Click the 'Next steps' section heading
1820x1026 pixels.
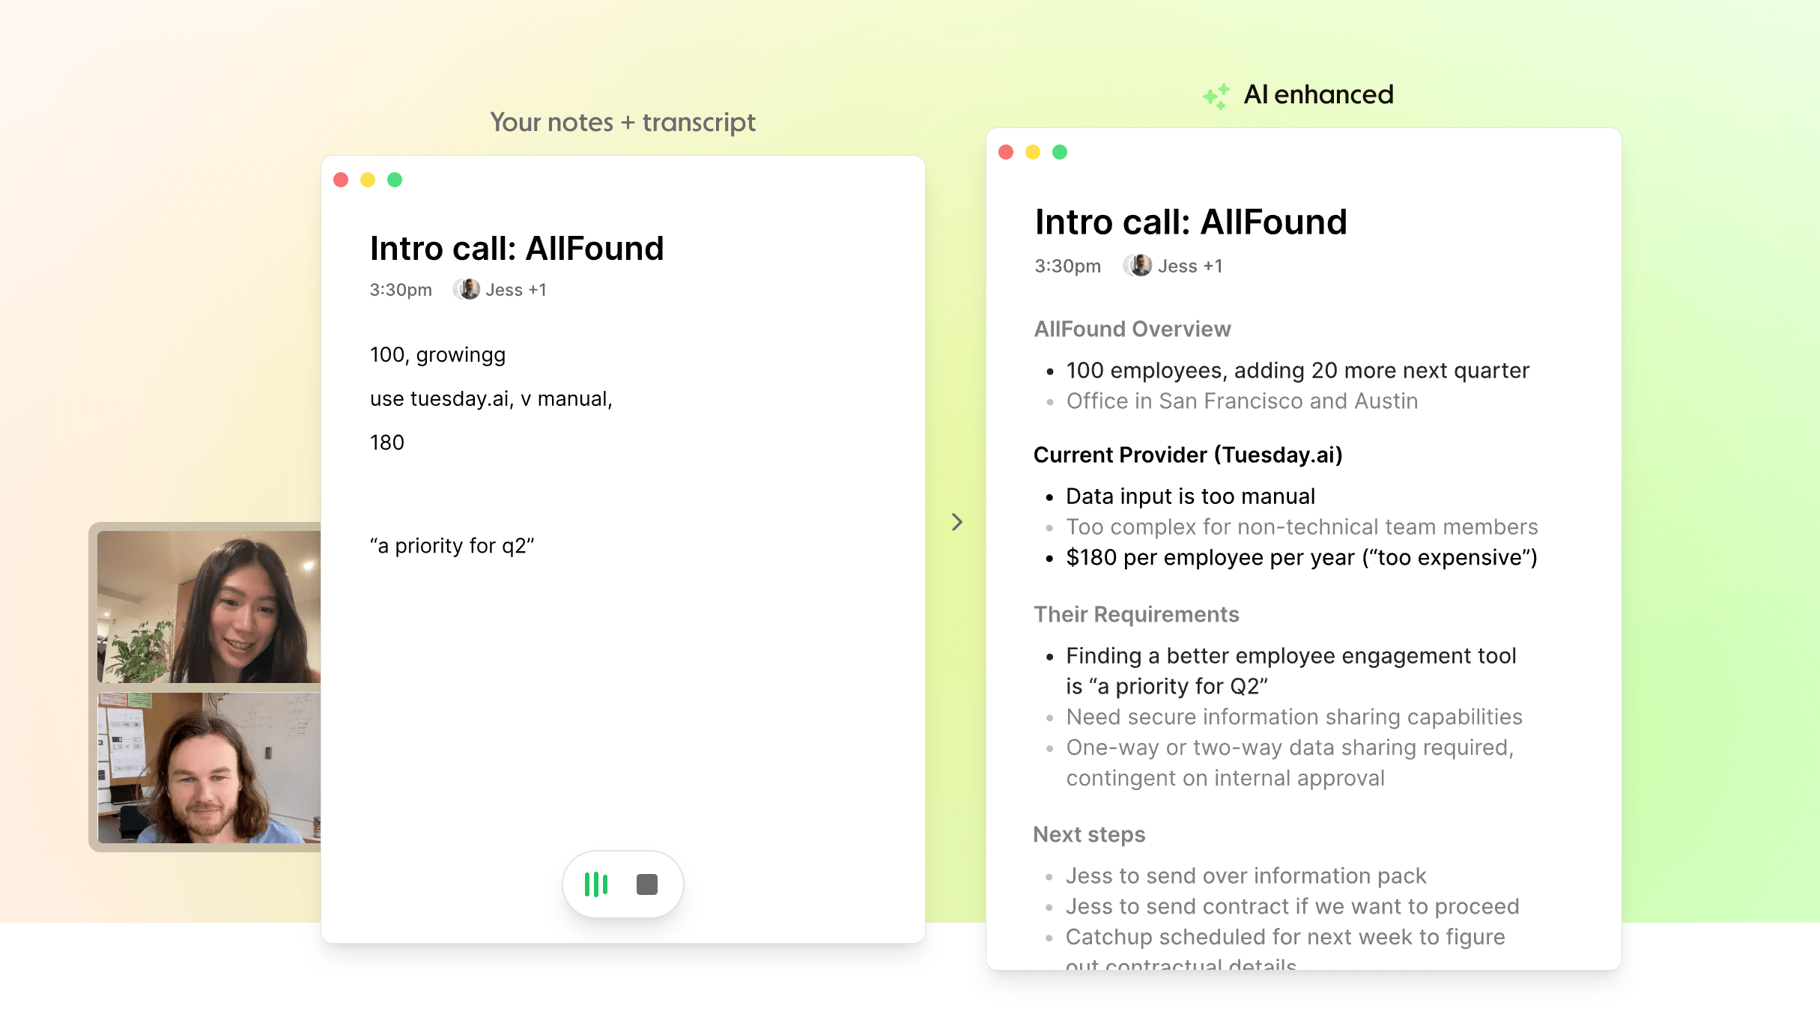[x=1089, y=834]
